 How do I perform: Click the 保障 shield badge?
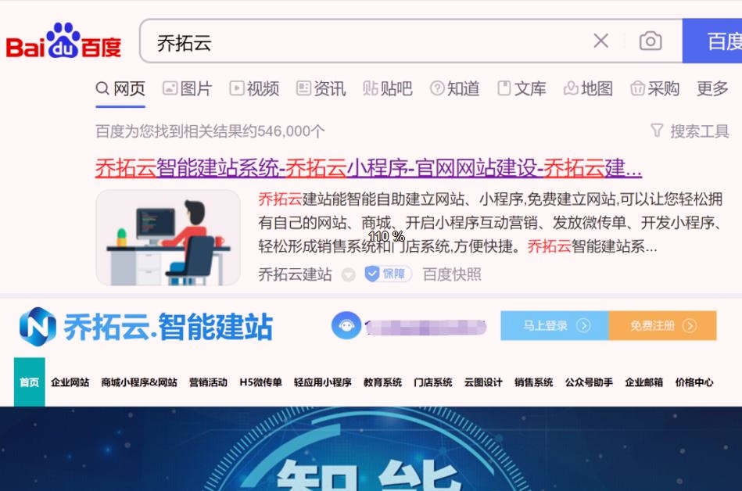(x=388, y=274)
